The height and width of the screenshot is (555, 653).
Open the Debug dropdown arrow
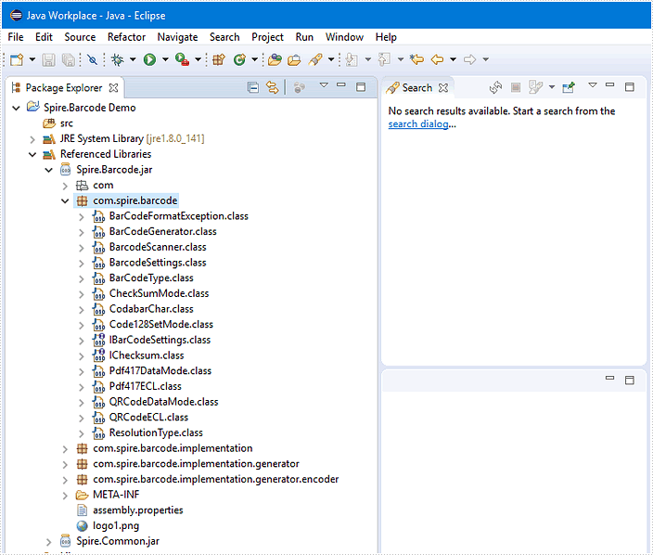click(133, 59)
